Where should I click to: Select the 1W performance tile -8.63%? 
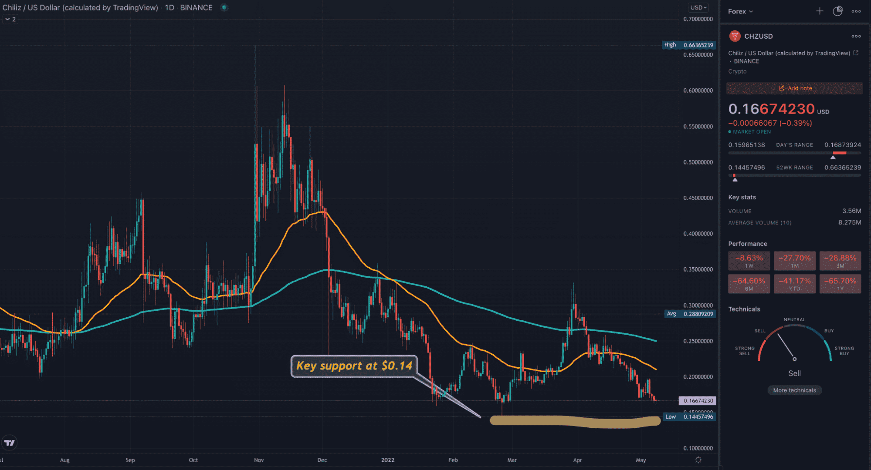[749, 261]
